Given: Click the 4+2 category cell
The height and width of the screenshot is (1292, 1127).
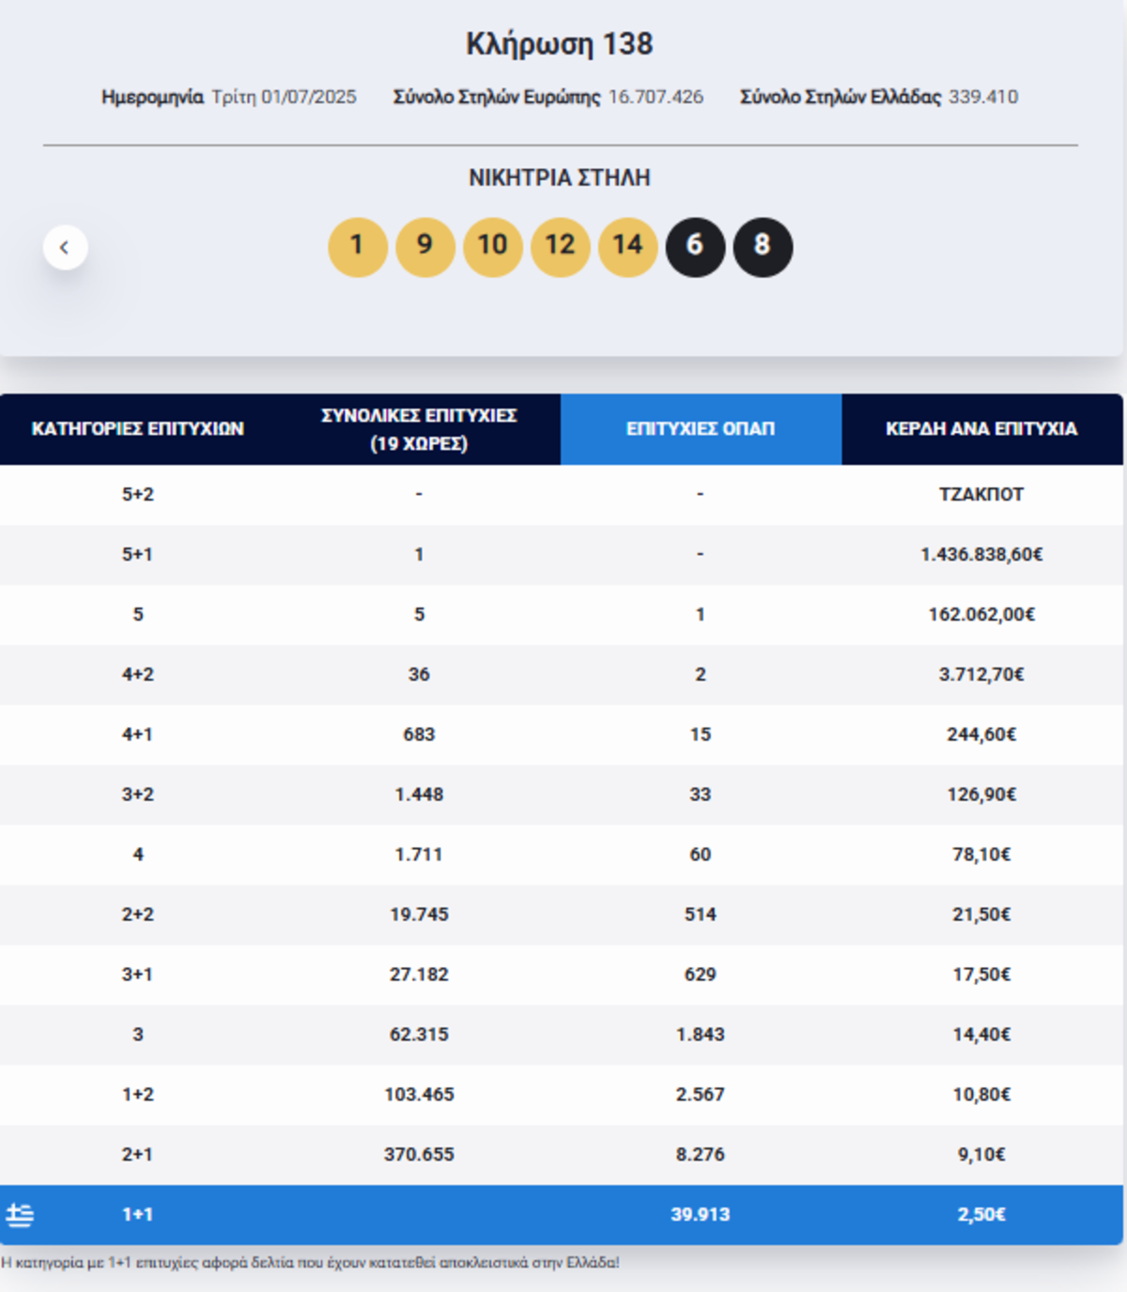Looking at the screenshot, I should click(x=138, y=675).
